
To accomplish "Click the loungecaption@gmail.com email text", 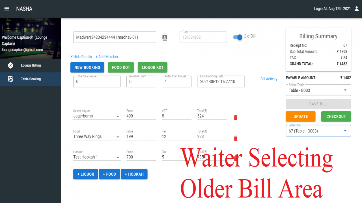I will coord(22,50).
